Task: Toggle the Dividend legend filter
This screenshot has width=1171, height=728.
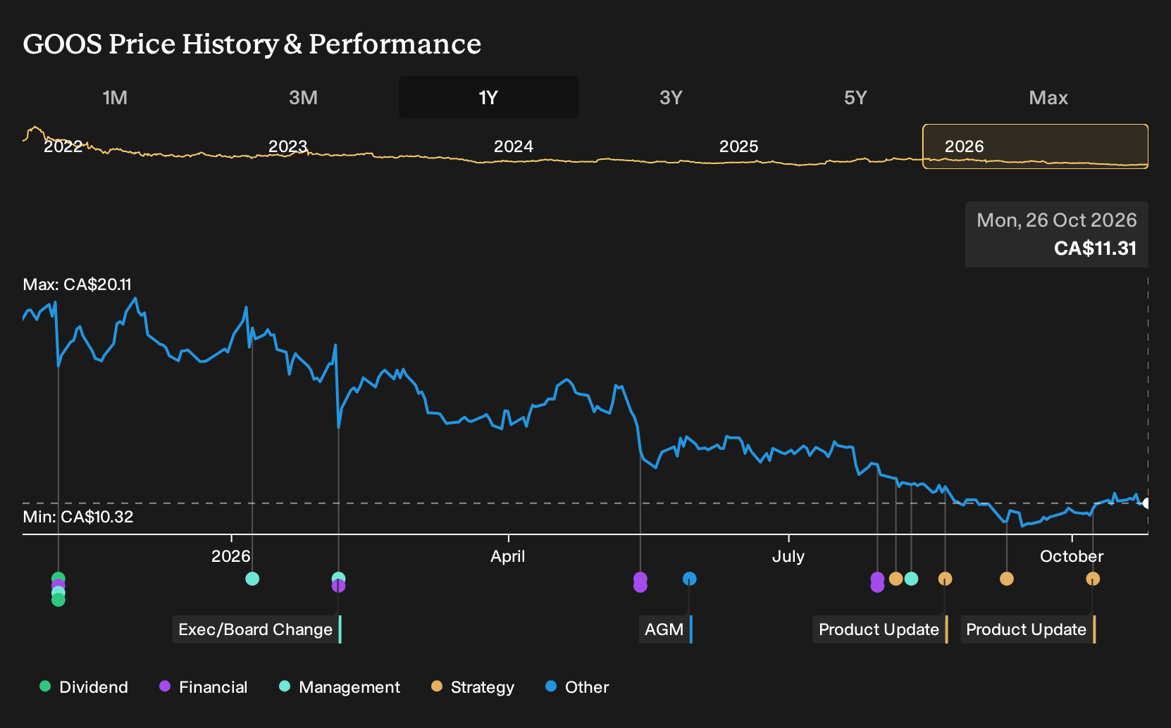Action: coord(84,687)
